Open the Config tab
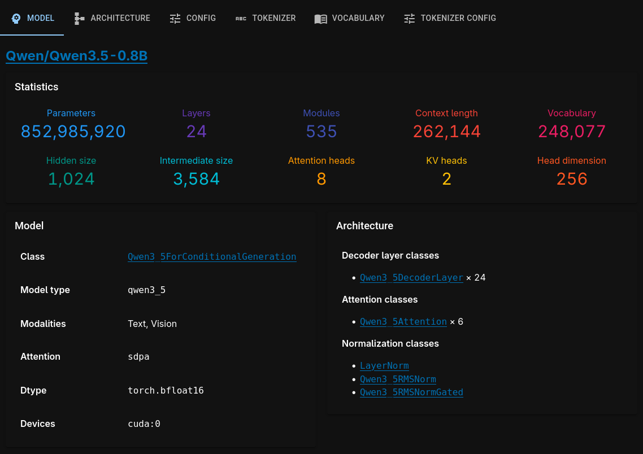Screen dimensions: 643x454 193,18
